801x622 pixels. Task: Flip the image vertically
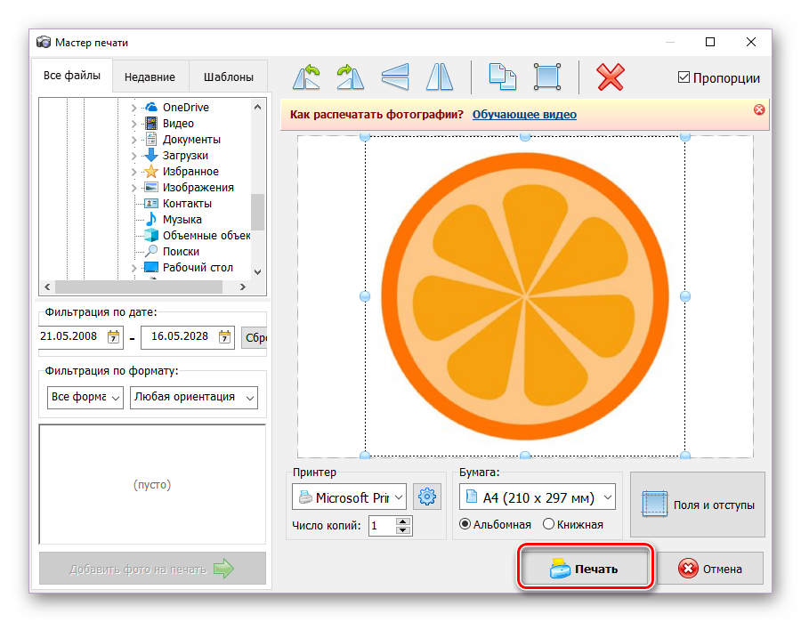[394, 77]
